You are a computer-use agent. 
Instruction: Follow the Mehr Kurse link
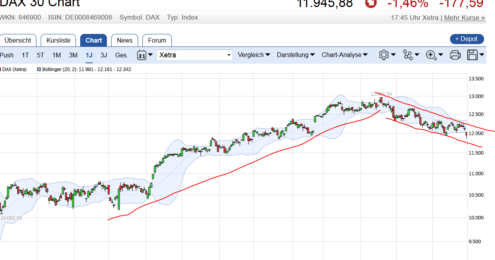click(464, 17)
